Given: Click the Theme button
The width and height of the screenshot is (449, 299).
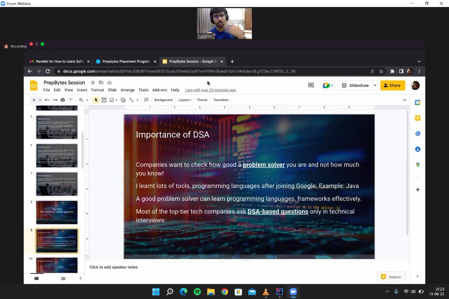Looking at the screenshot, I should point(202,100).
